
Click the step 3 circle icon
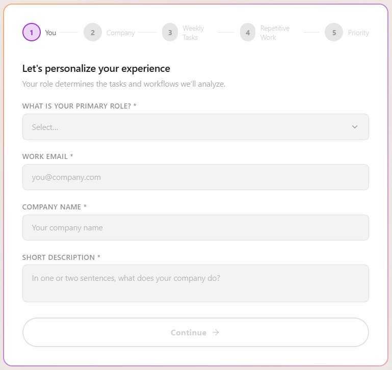coord(170,33)
